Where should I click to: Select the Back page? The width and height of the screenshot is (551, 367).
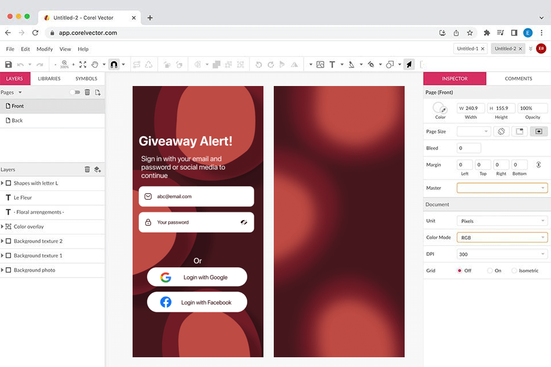point(52,120)
